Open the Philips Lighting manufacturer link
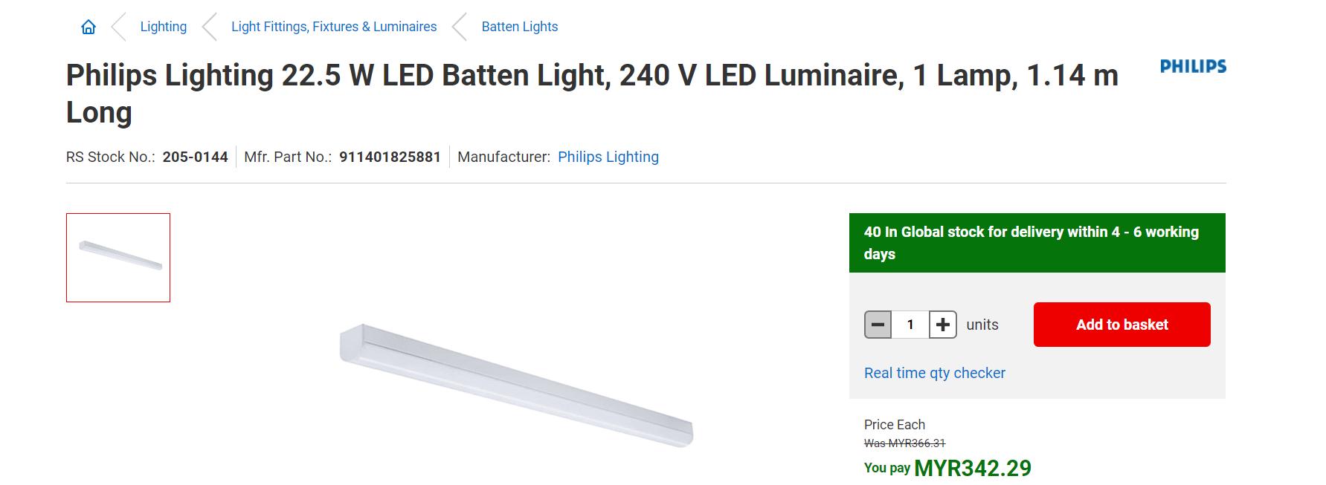 coord(608,157)
